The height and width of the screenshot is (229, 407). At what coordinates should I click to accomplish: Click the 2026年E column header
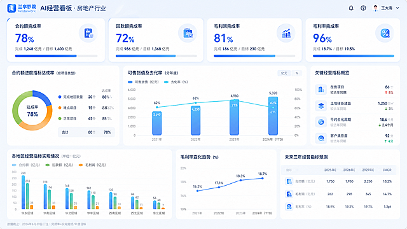coord(349,170)
